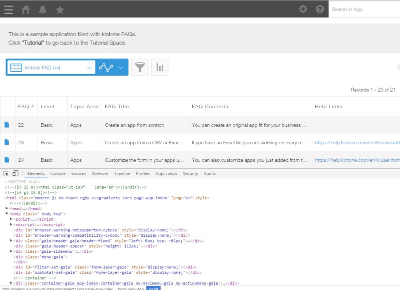The image size is (400, 290).
Task: Click the graph view icon
Action: (106, 68)
